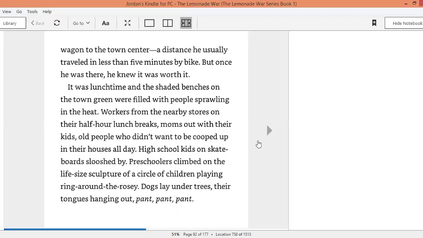Image resolution: width=423 pixels, height=238 pixels.
Task: Click 'Page 92 of 177' in status bar
Action: click(x=196, y=234)
